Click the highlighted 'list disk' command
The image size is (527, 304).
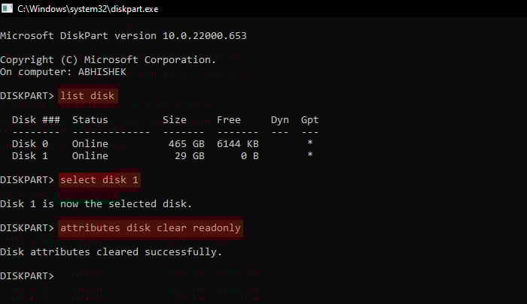tap(87, 96)
